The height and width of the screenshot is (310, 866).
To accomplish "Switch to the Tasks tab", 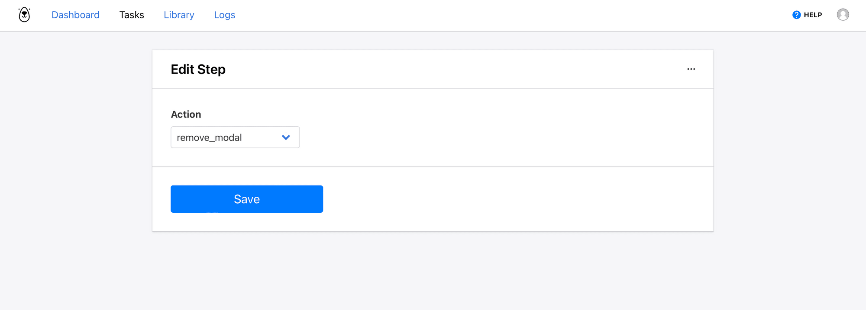I will pyautogui.click(x=132, y=15).
